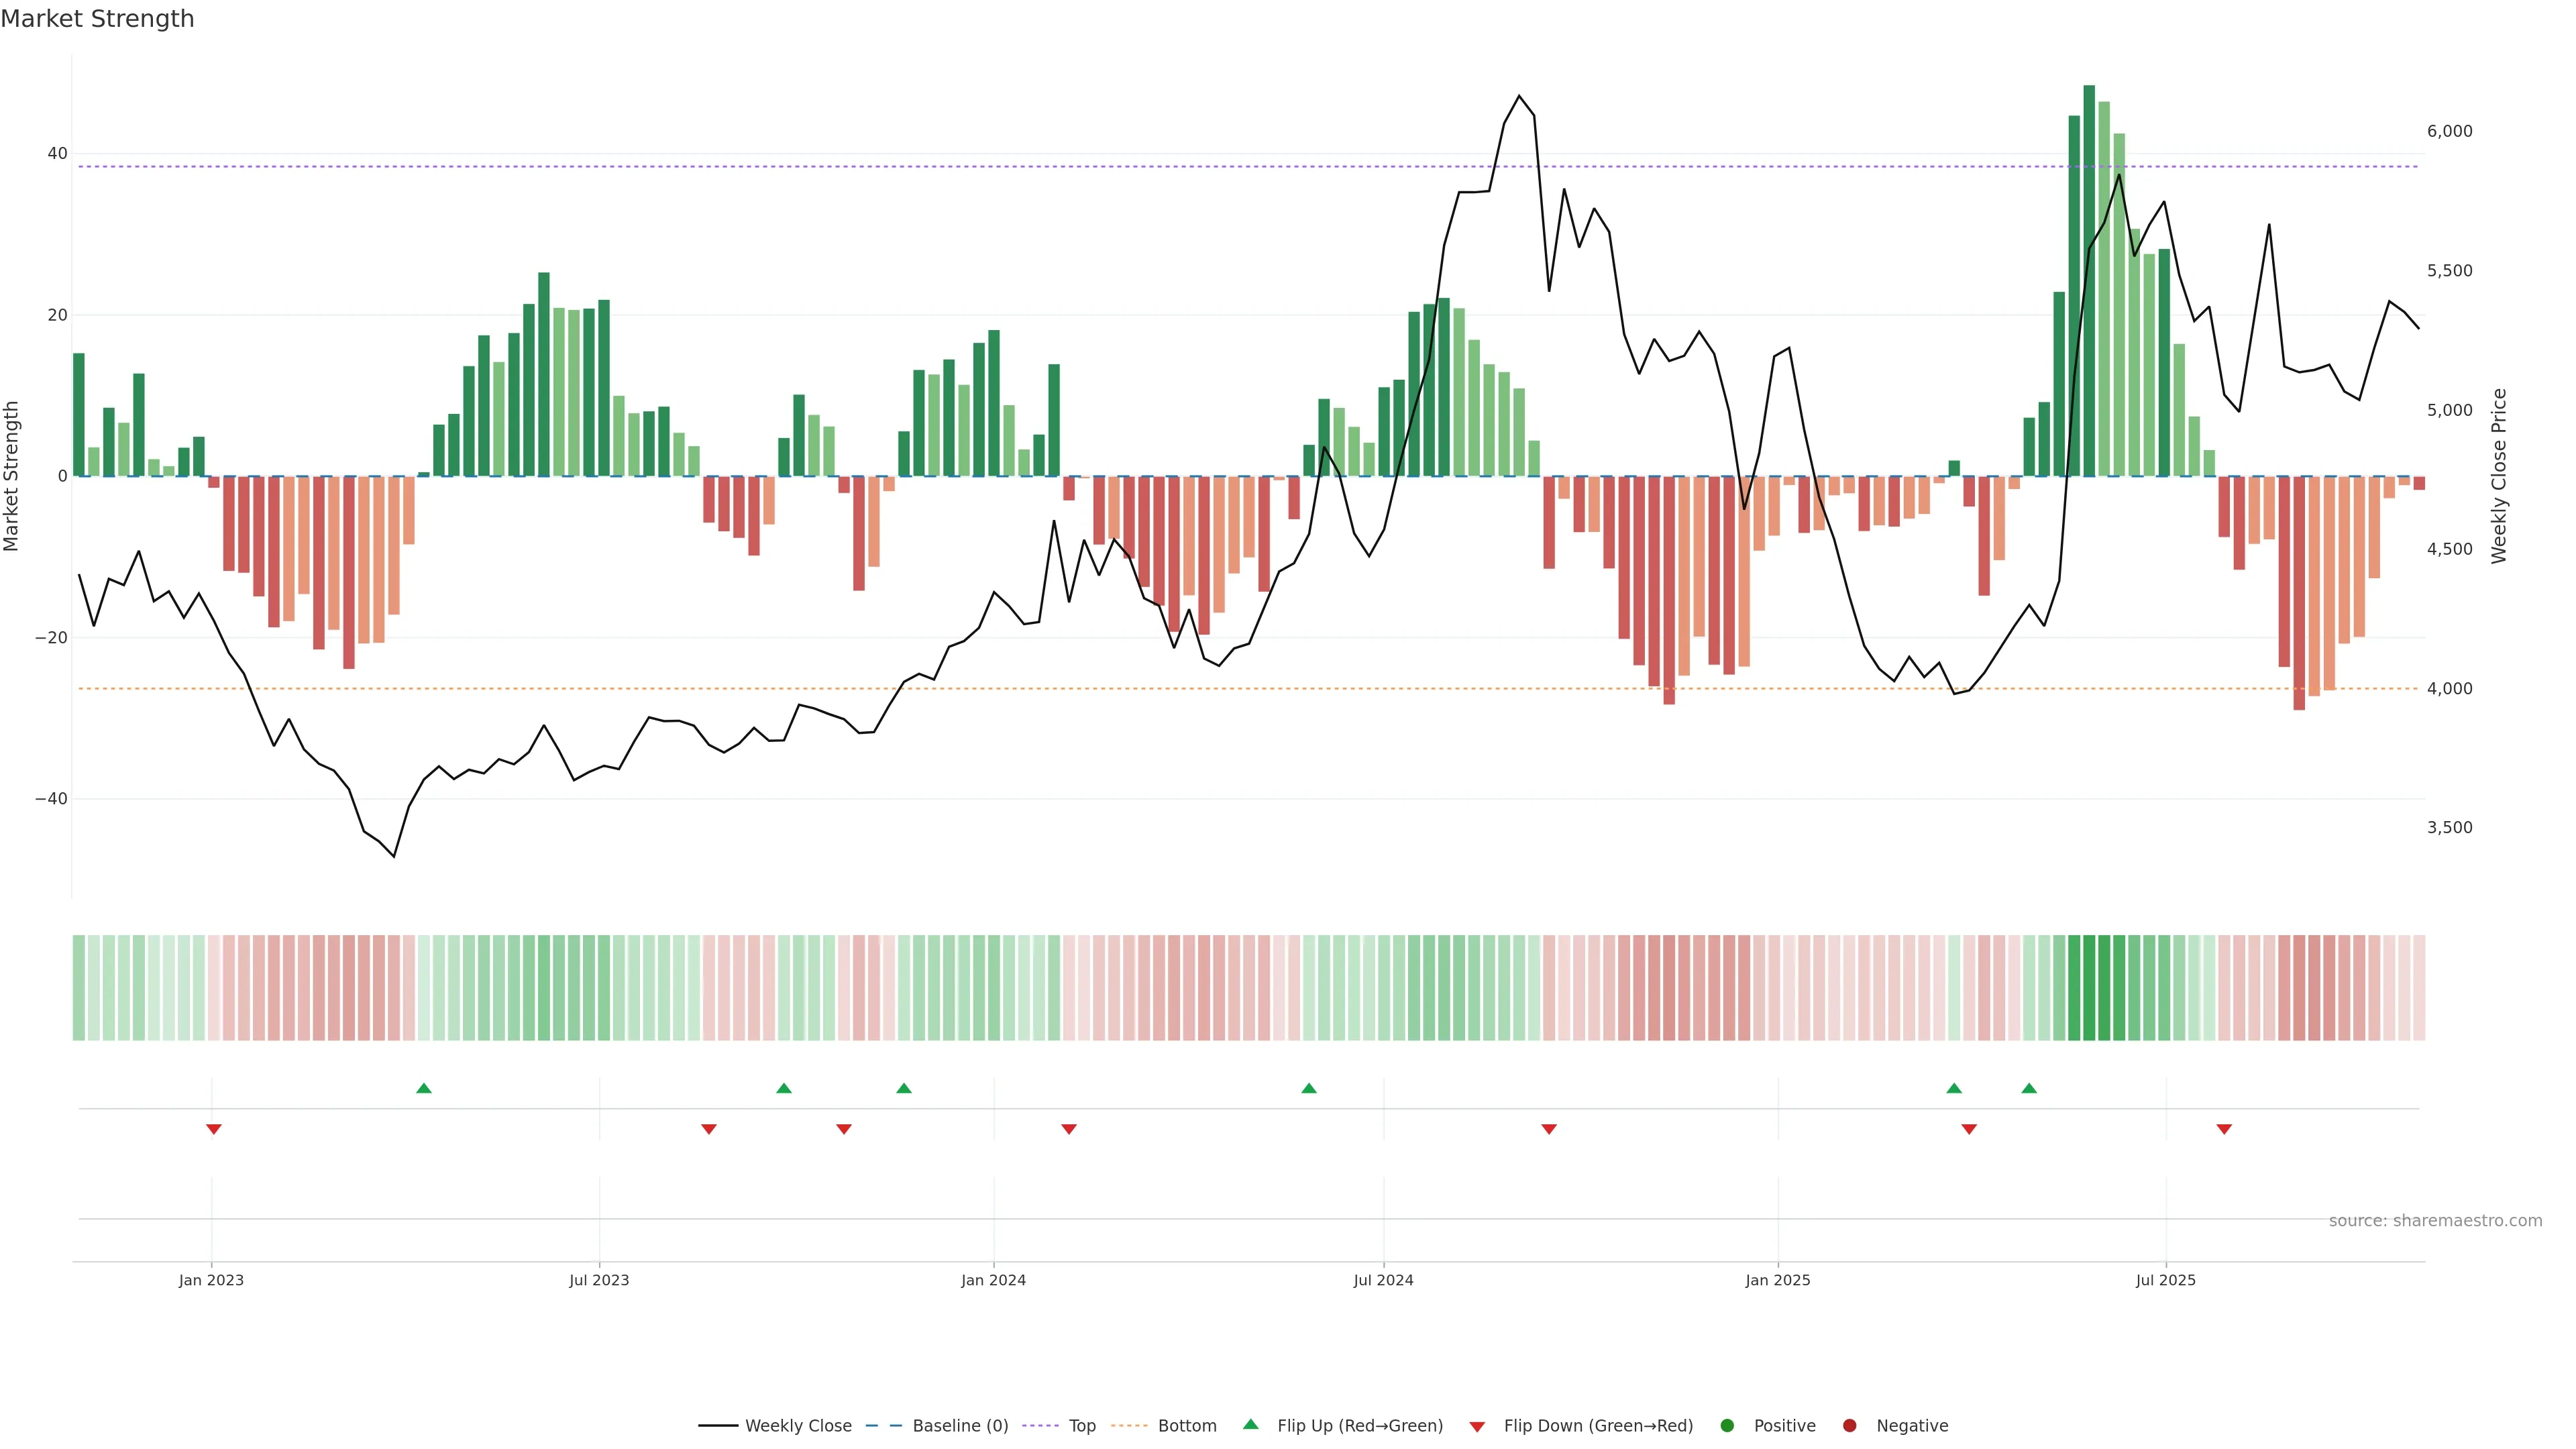Toggle the Positive legend entry
The height and width of the screenshot is (1449, 2576).
[1784, 1426]
